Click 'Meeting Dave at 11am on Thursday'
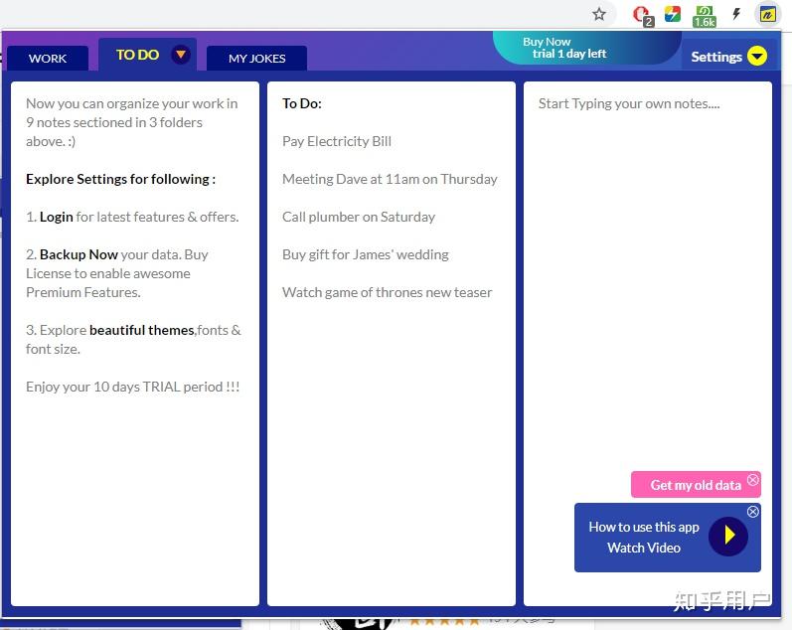The height and width of the screenshot is (630, 792). click(390, 179)
